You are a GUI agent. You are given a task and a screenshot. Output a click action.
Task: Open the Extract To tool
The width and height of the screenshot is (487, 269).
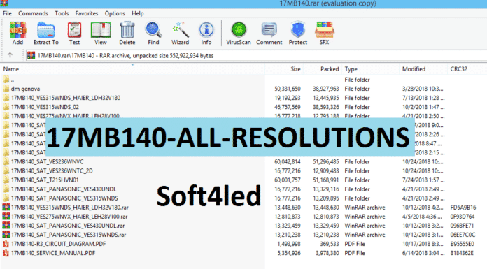46,33
